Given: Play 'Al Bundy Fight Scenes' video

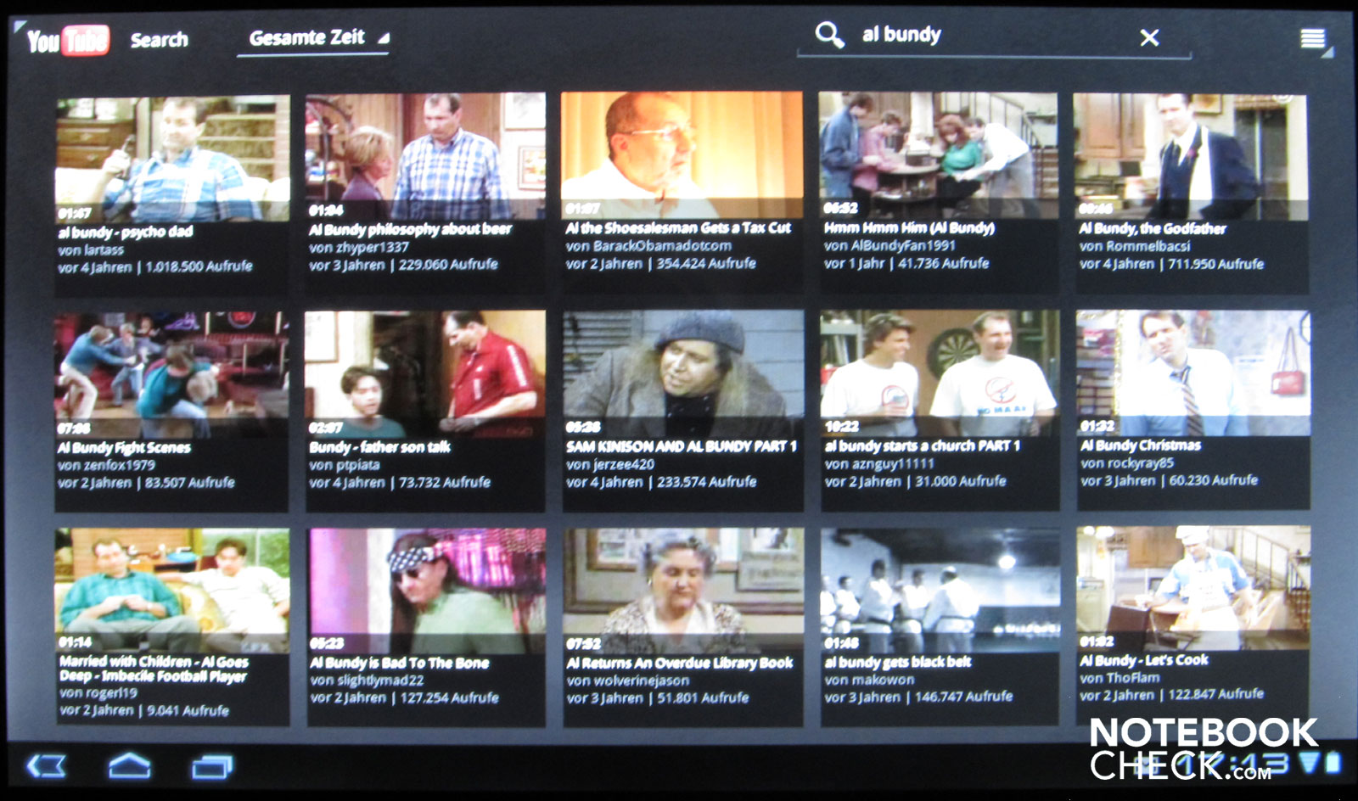Looking at the screenshot, I should [x=171, y=375].
